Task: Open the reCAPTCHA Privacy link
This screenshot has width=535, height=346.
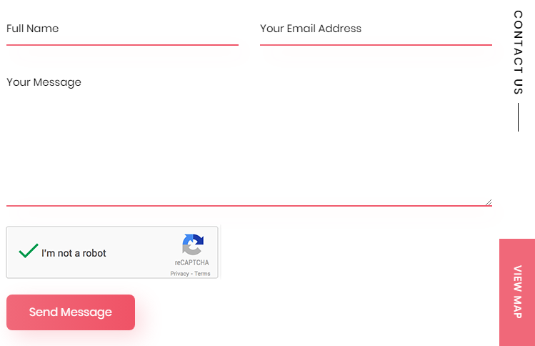Action: pos(179,274)
